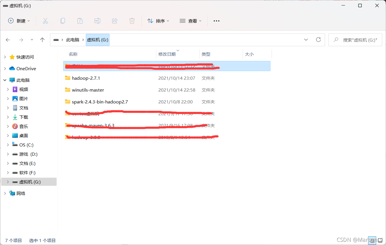Sort by the 大小 column header

249,54
